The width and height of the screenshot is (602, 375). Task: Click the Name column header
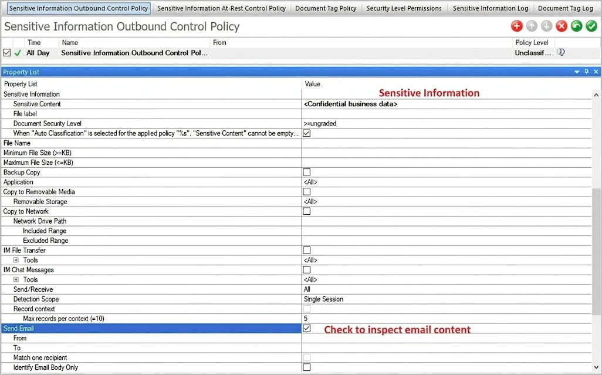(x=134, y=43)
